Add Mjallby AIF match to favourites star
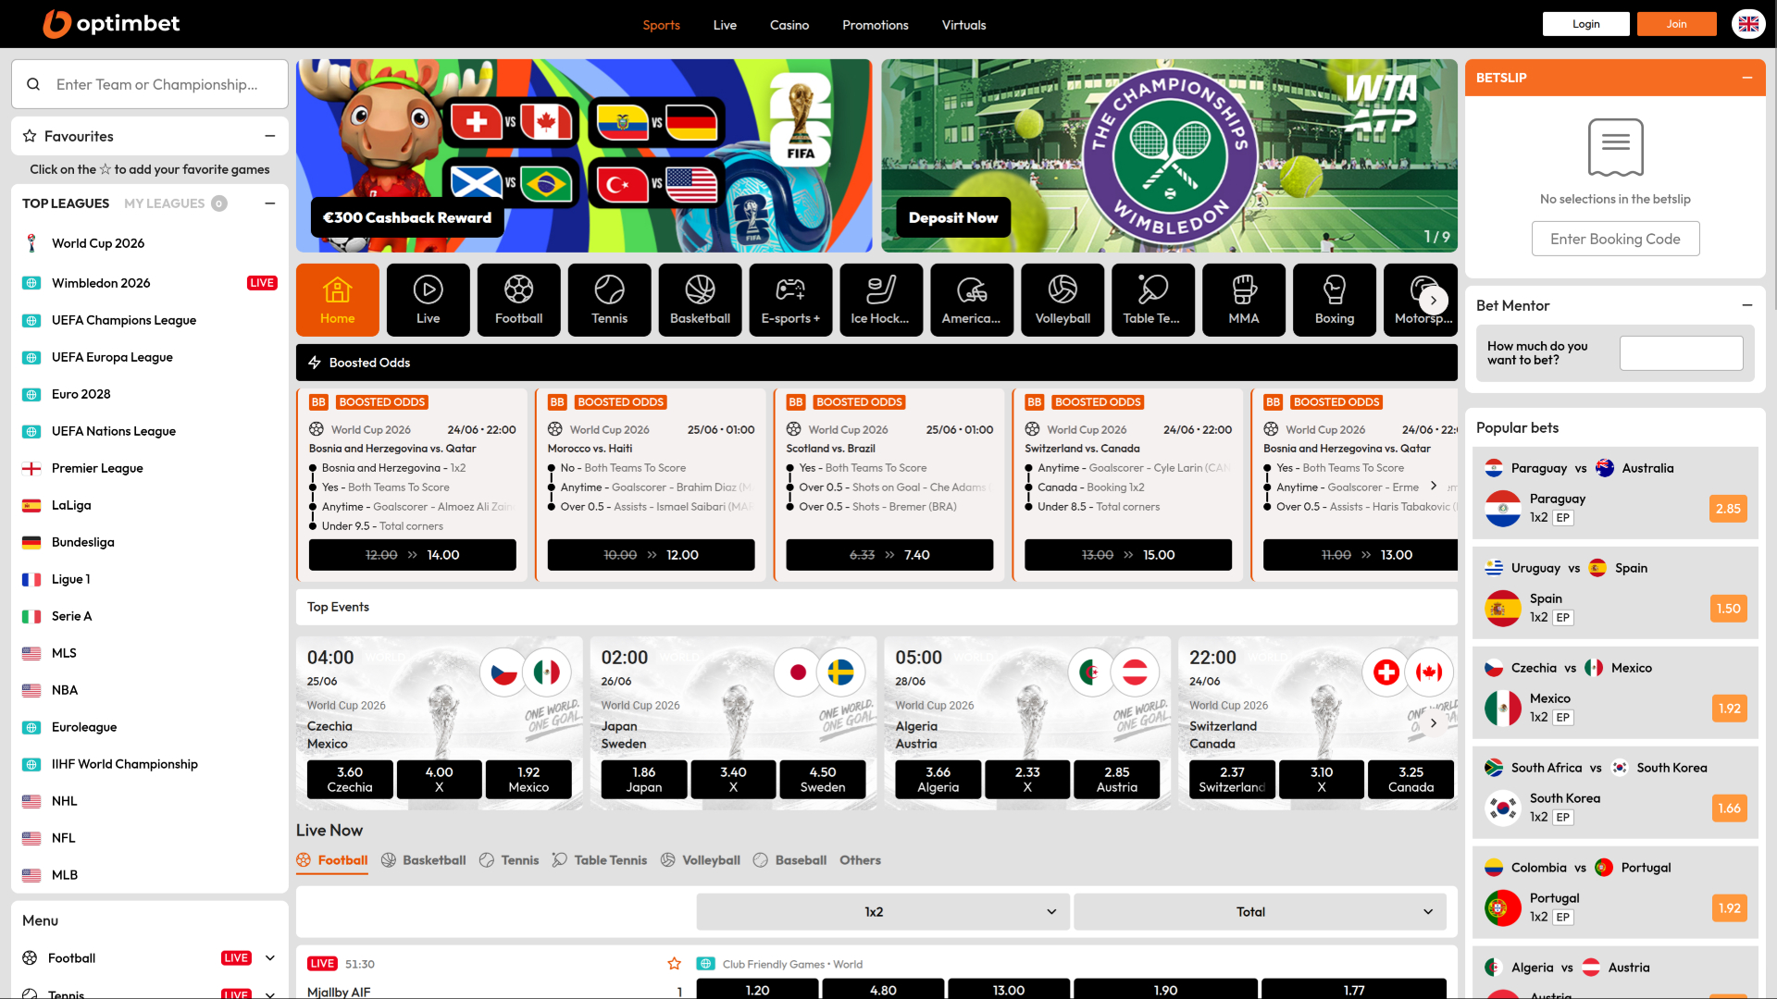 674,964
